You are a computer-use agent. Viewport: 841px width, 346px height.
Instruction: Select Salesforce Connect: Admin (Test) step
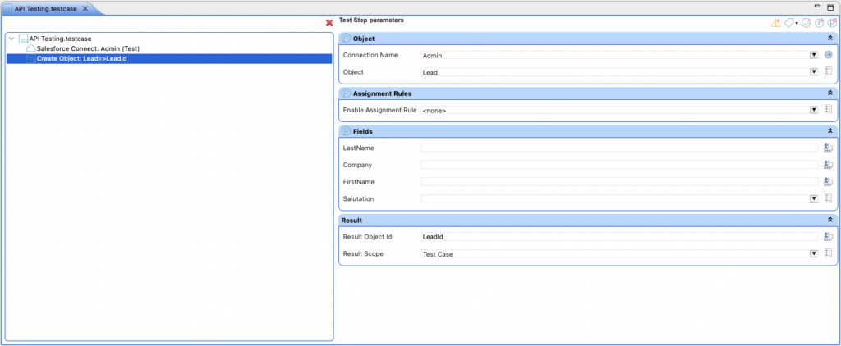coord(88,48)
